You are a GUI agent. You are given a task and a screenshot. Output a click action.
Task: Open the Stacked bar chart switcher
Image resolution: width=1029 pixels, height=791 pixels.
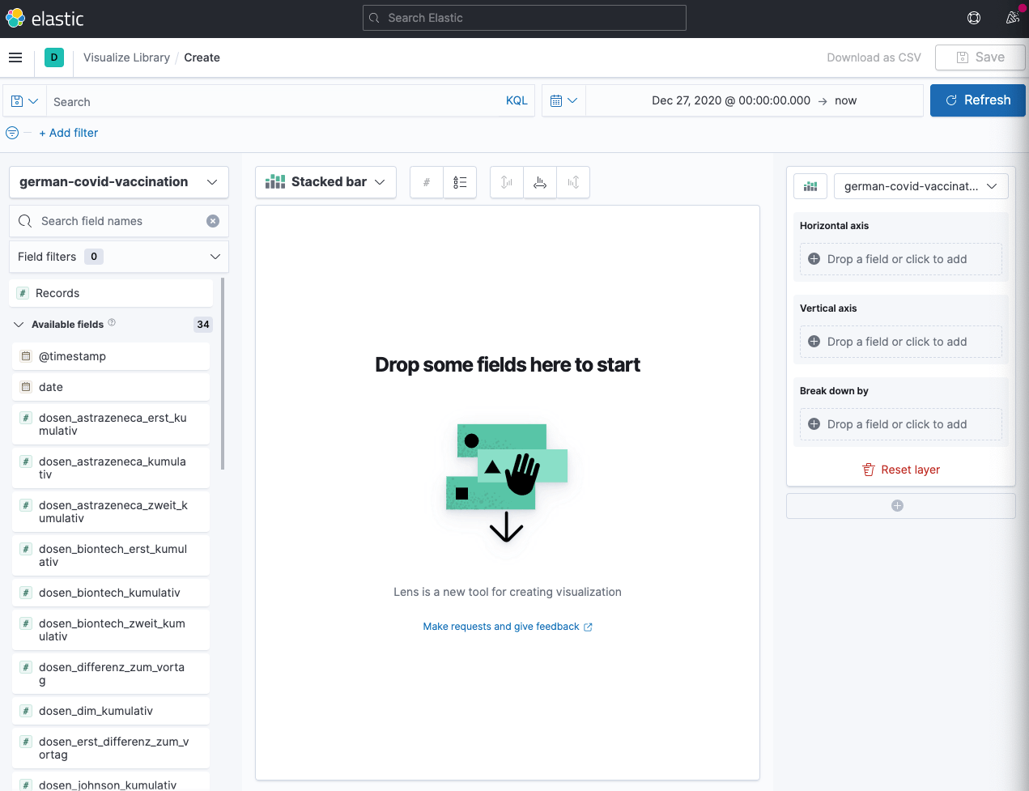pyautogui.click(x=325, y=182)
